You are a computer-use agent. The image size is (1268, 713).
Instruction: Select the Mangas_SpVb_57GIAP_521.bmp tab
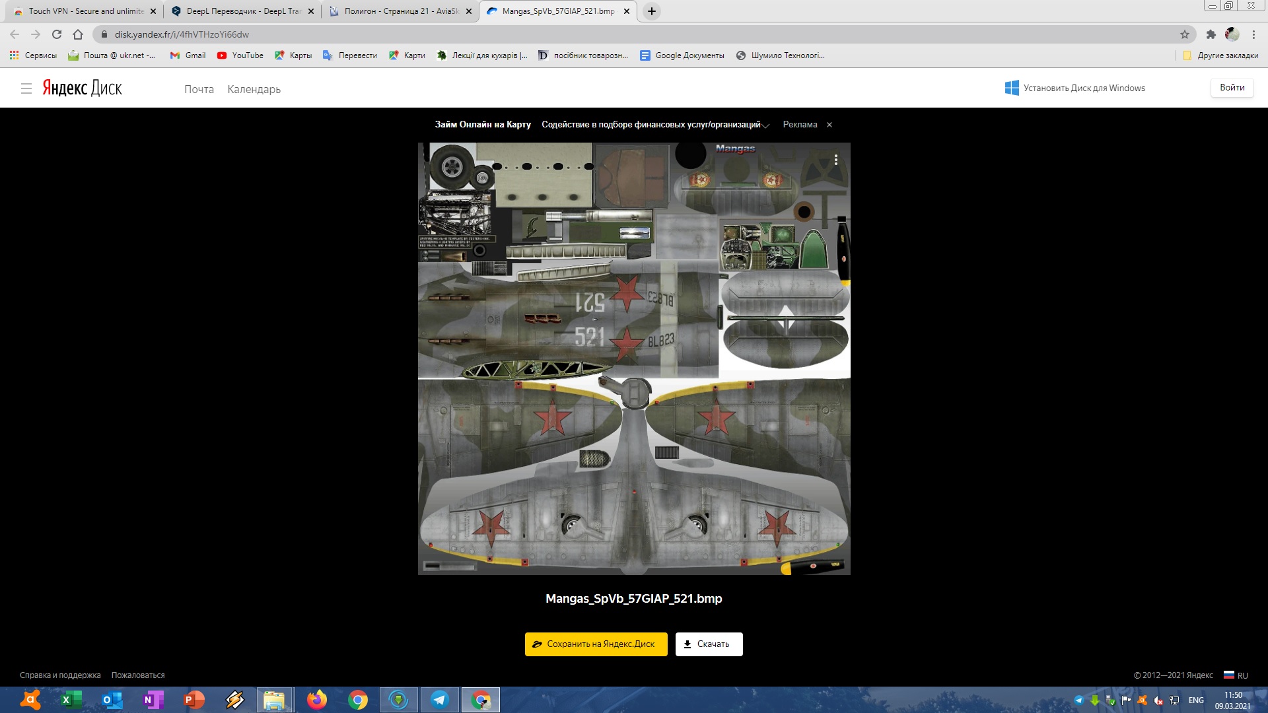(x=558, y=11)
